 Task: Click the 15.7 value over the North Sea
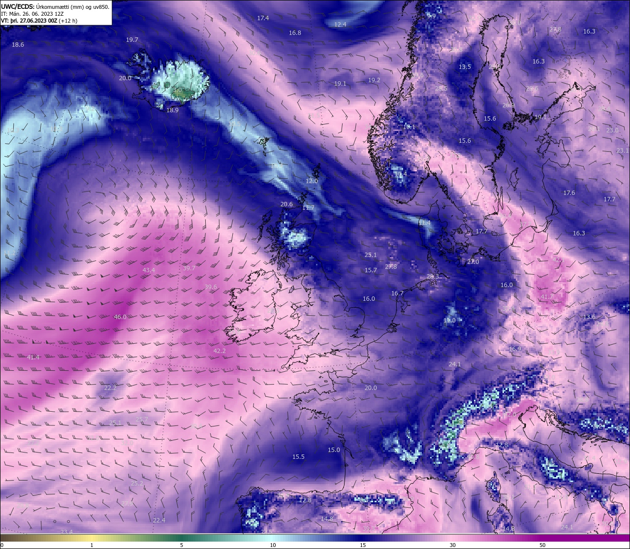click(371, 270)
